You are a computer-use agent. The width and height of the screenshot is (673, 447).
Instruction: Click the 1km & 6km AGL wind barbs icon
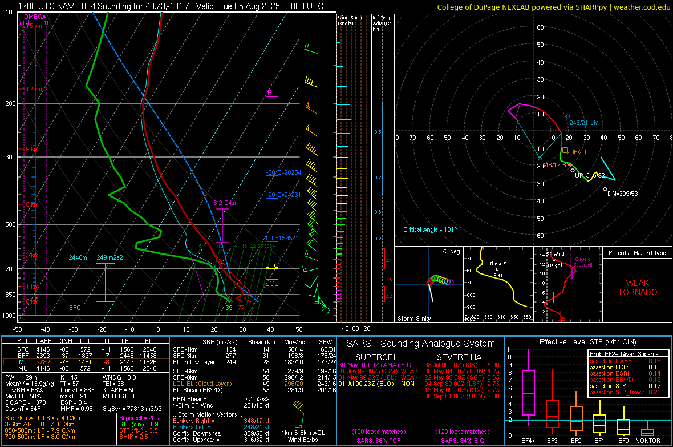pyautogui.click(x=299, y=413)
